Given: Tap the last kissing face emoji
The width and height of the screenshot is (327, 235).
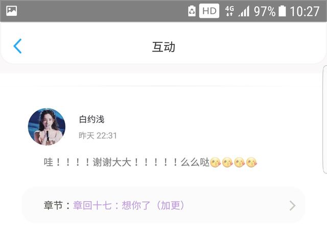Looking at the screenshot, I should click(251, 163).
